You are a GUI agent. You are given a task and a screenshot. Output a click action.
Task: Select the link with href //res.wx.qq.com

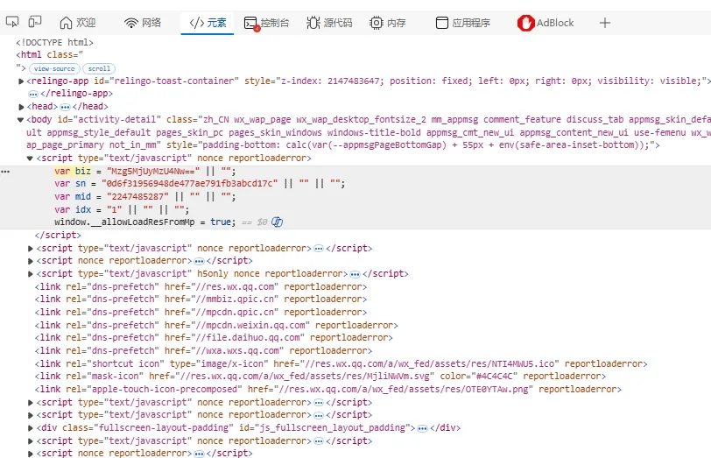click(201, 286)
